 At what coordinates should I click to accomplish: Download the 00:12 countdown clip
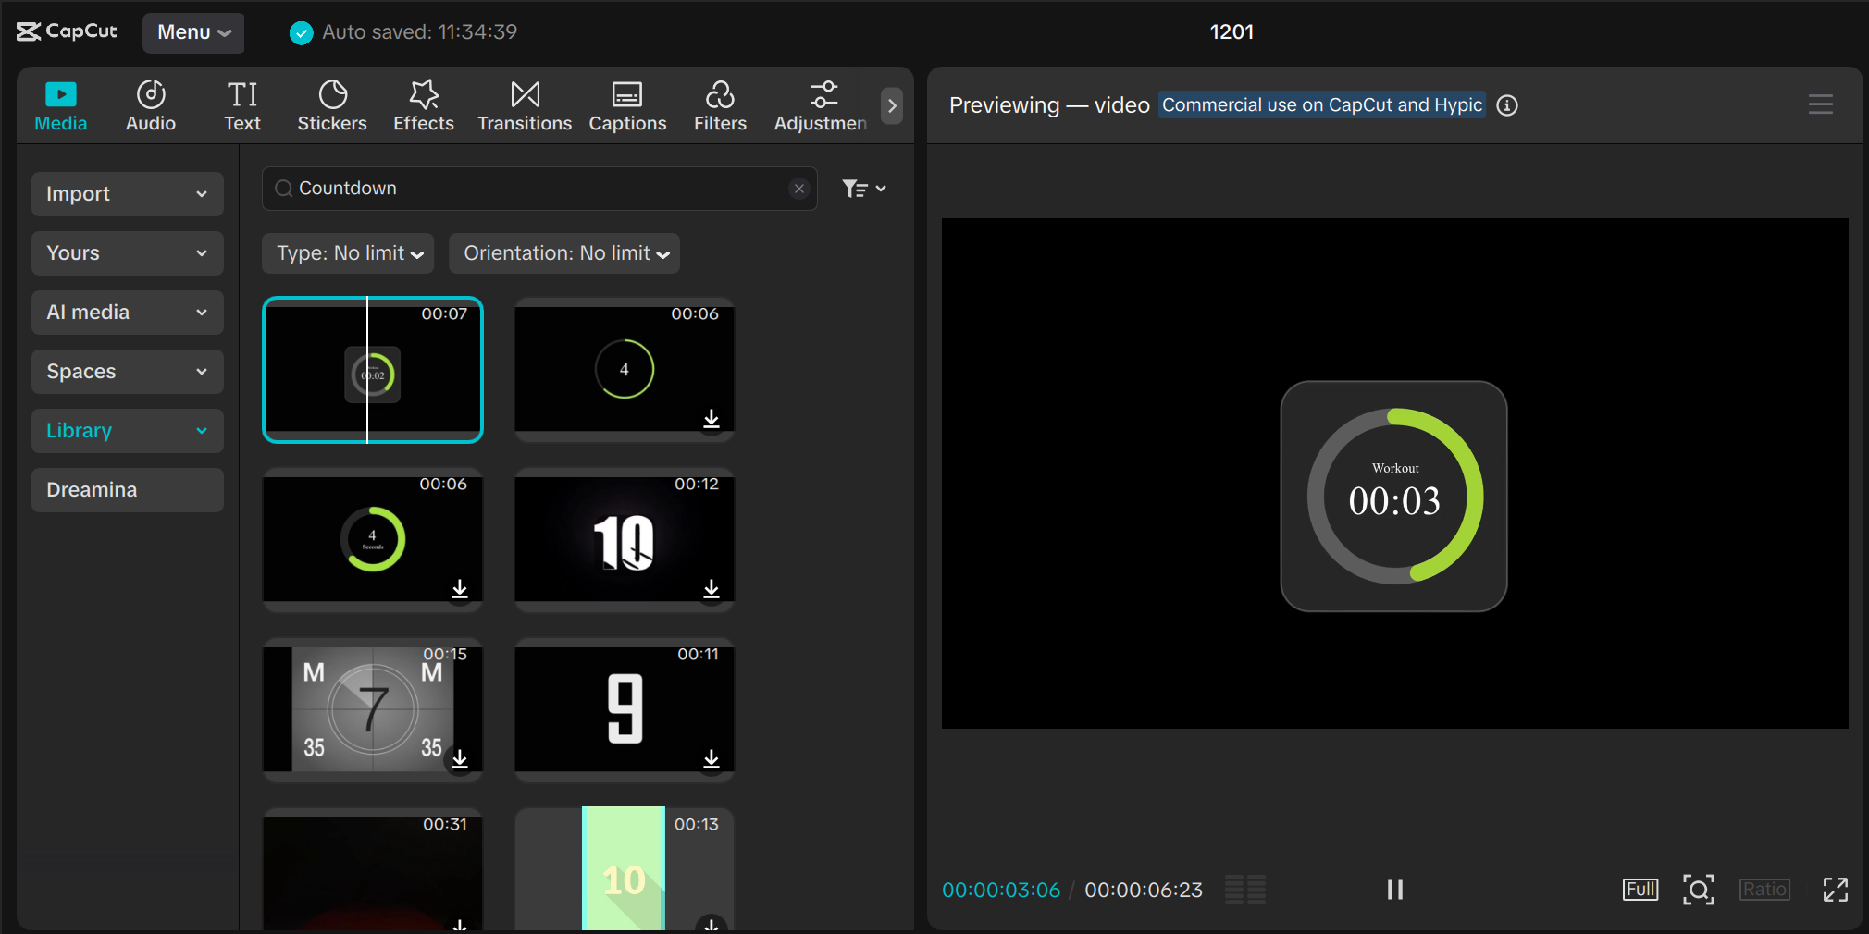(x=712, y=589)
